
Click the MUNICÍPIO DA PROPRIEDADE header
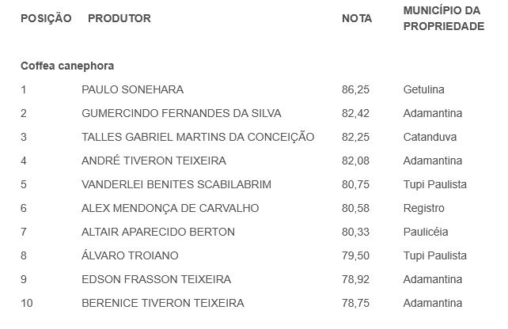pos(443,18)
